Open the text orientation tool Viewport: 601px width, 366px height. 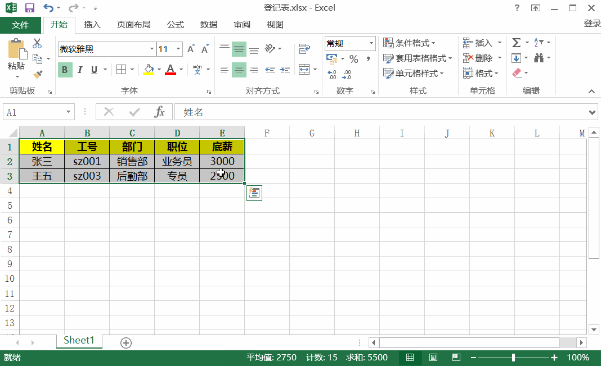point(270,49)
